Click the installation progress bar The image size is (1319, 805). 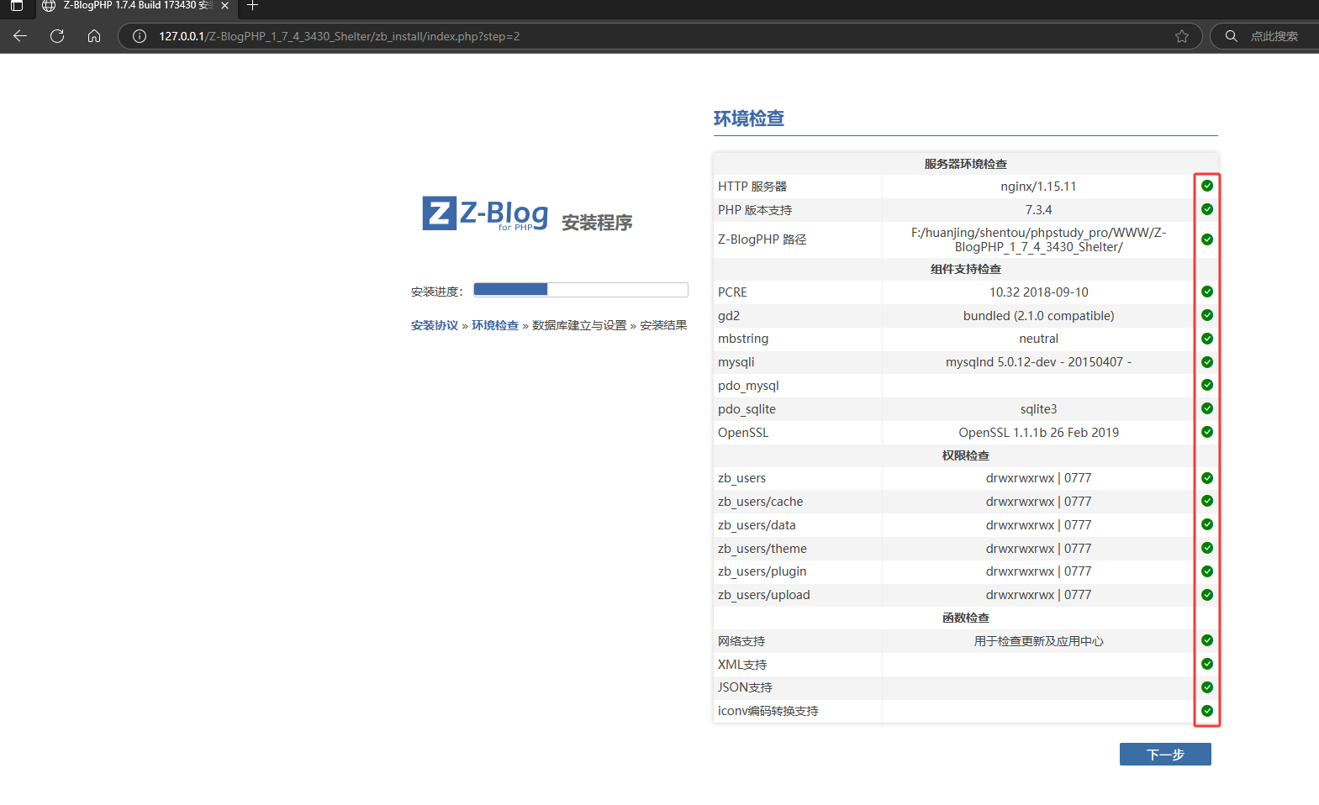click(x=581, y=290)
